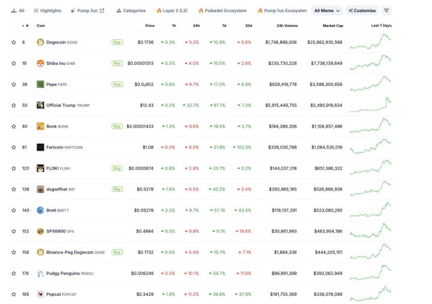Star Dogecoin to add to watchlist
432x304 pixels.
[x=13, y=42]
